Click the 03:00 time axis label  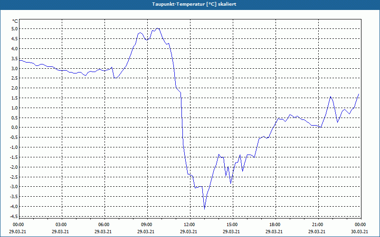[61, 225]
